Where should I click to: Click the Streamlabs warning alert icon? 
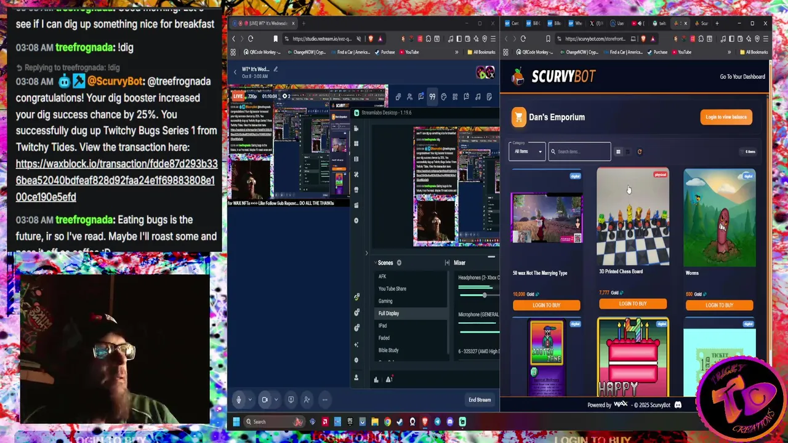tap(388, 380)
